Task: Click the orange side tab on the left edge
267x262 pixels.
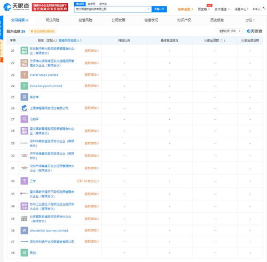Action: [2, 60]
